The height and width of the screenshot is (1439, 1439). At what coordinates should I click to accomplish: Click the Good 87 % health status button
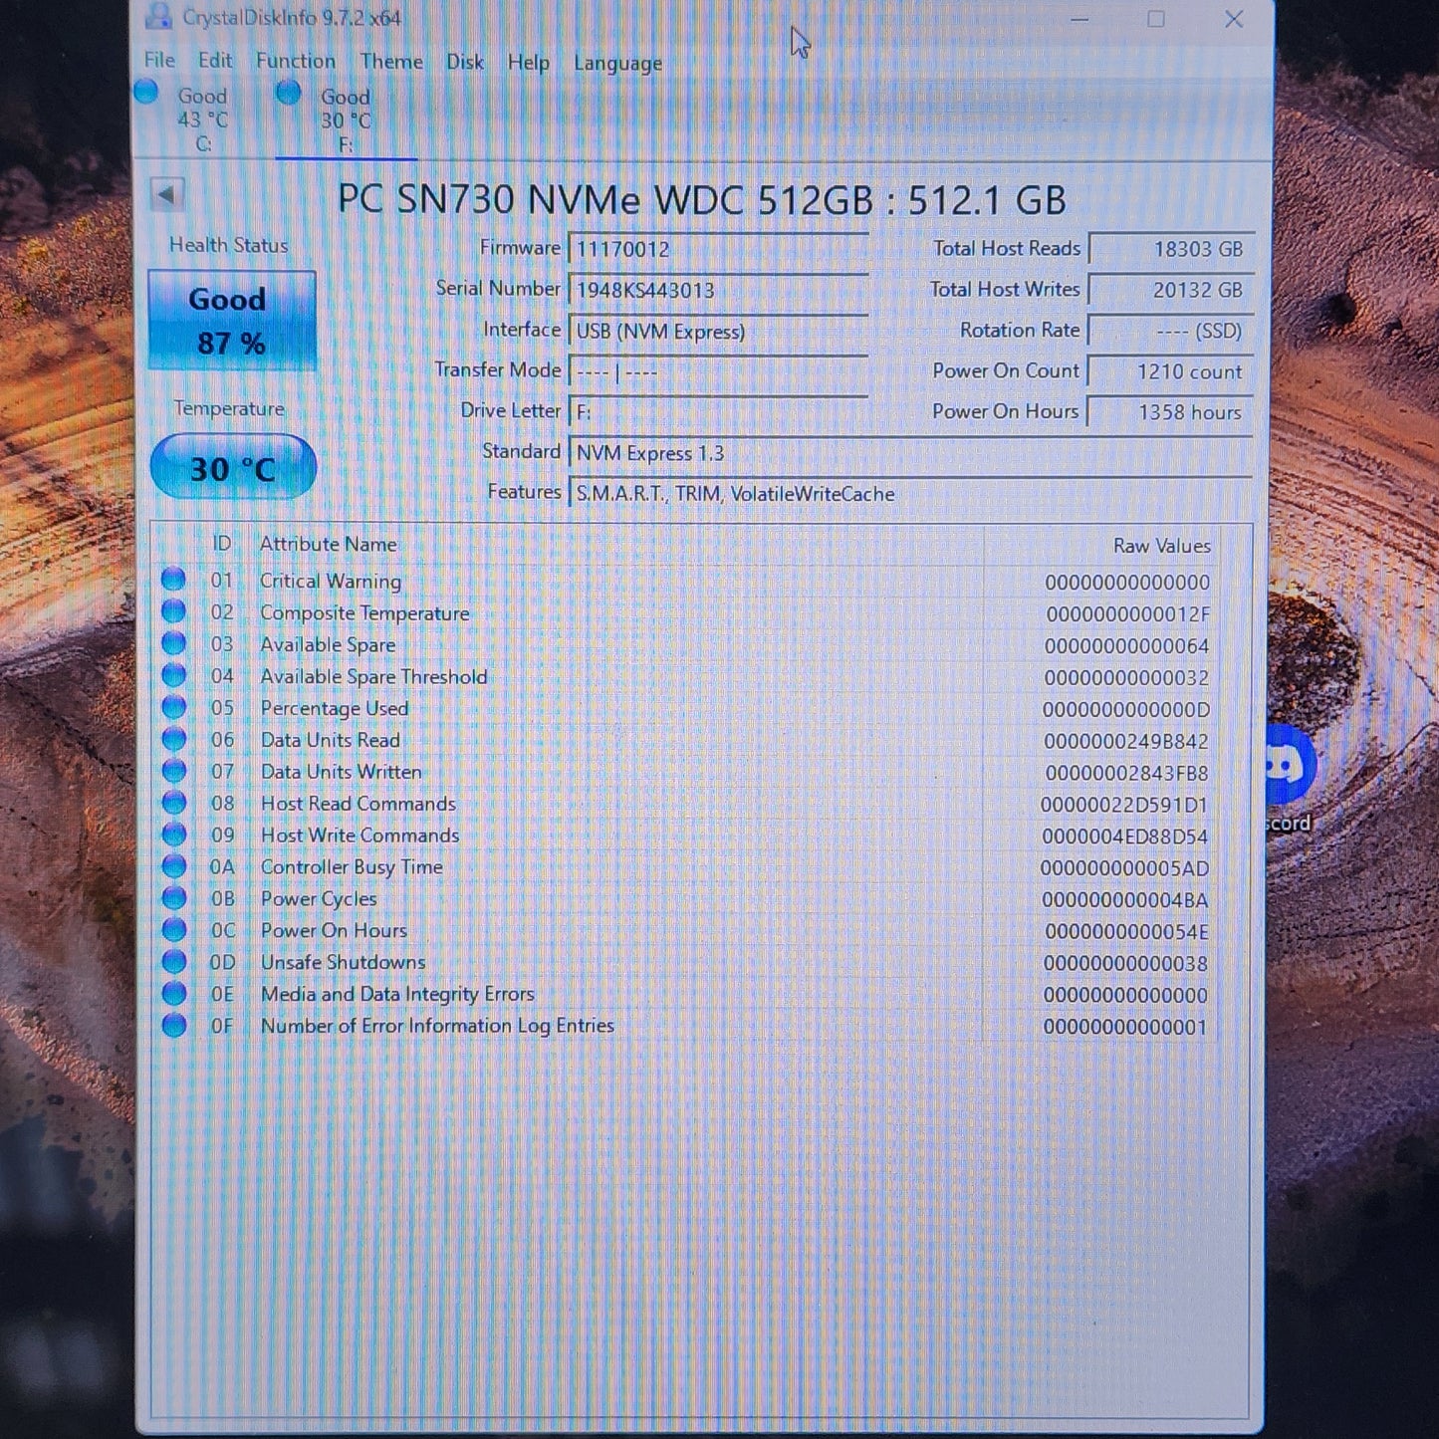pyautogui.click(x=232, y=321)
